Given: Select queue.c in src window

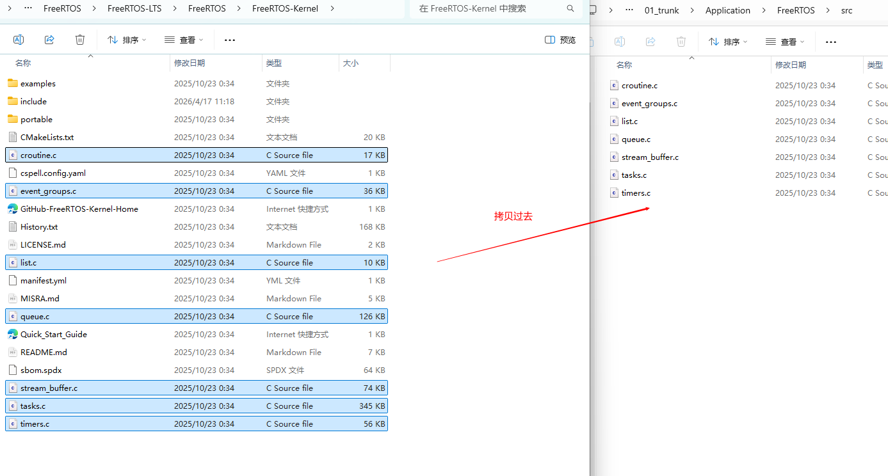Looking at the screenshot, I should click(x=636, y=139).
